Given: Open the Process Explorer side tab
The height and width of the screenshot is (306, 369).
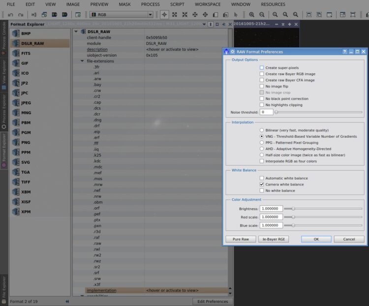Looking at the screenshot, I should tap(4, 112).
